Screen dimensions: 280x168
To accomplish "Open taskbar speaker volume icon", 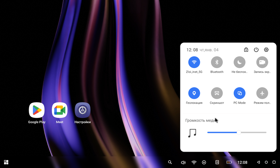I will 183,162.
